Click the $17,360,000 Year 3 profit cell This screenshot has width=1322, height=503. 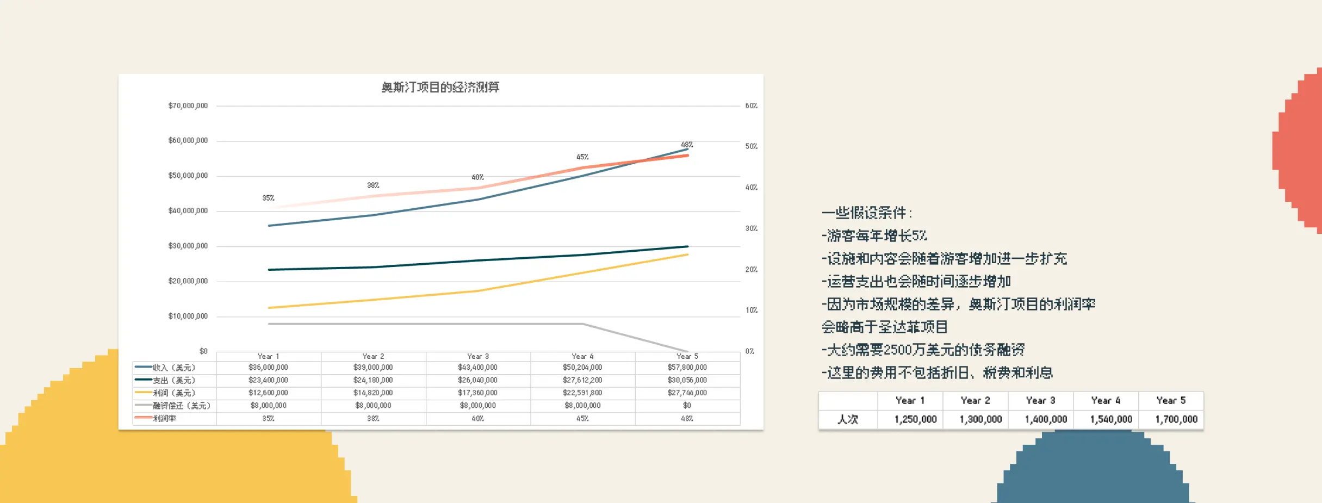tap(477, 393)
